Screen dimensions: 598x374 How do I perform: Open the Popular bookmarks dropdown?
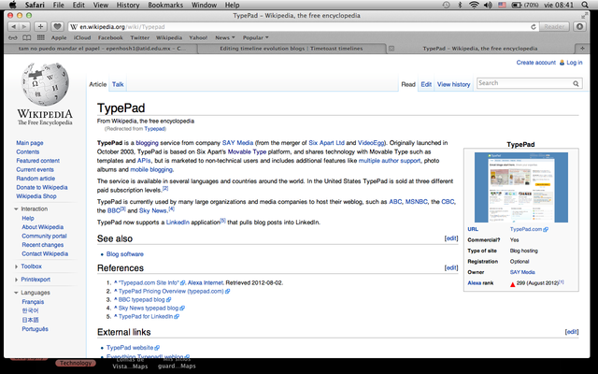255,37
